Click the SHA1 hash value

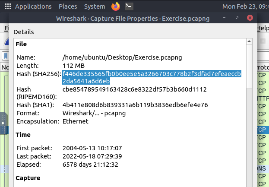(135, 105)
